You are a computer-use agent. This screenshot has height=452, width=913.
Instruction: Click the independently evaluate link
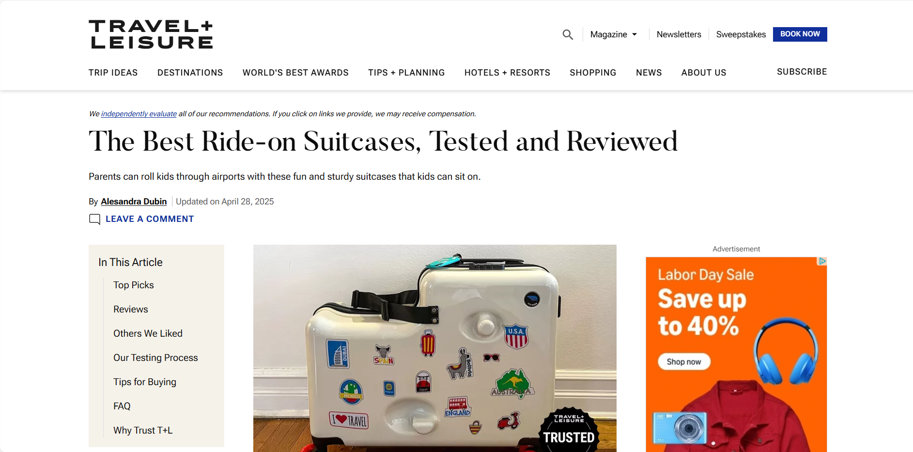[139, 114]
